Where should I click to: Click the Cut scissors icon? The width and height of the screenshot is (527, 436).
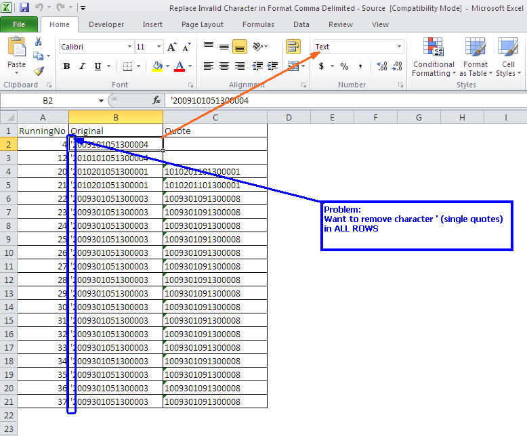[39, 41]
